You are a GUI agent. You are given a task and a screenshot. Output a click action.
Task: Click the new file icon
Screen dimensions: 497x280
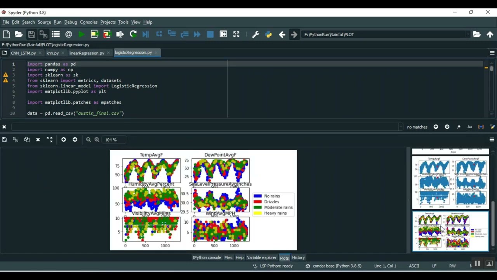[6, 34]
